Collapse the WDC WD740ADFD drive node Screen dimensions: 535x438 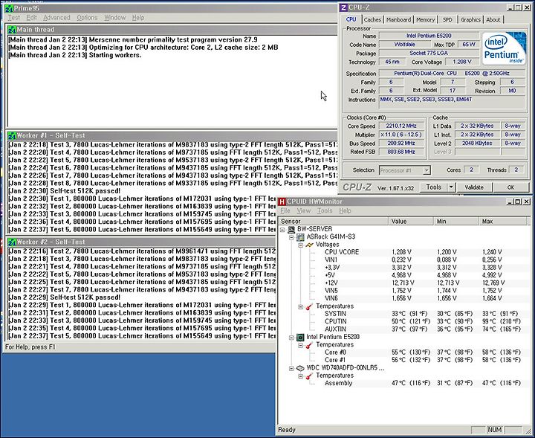292,368
